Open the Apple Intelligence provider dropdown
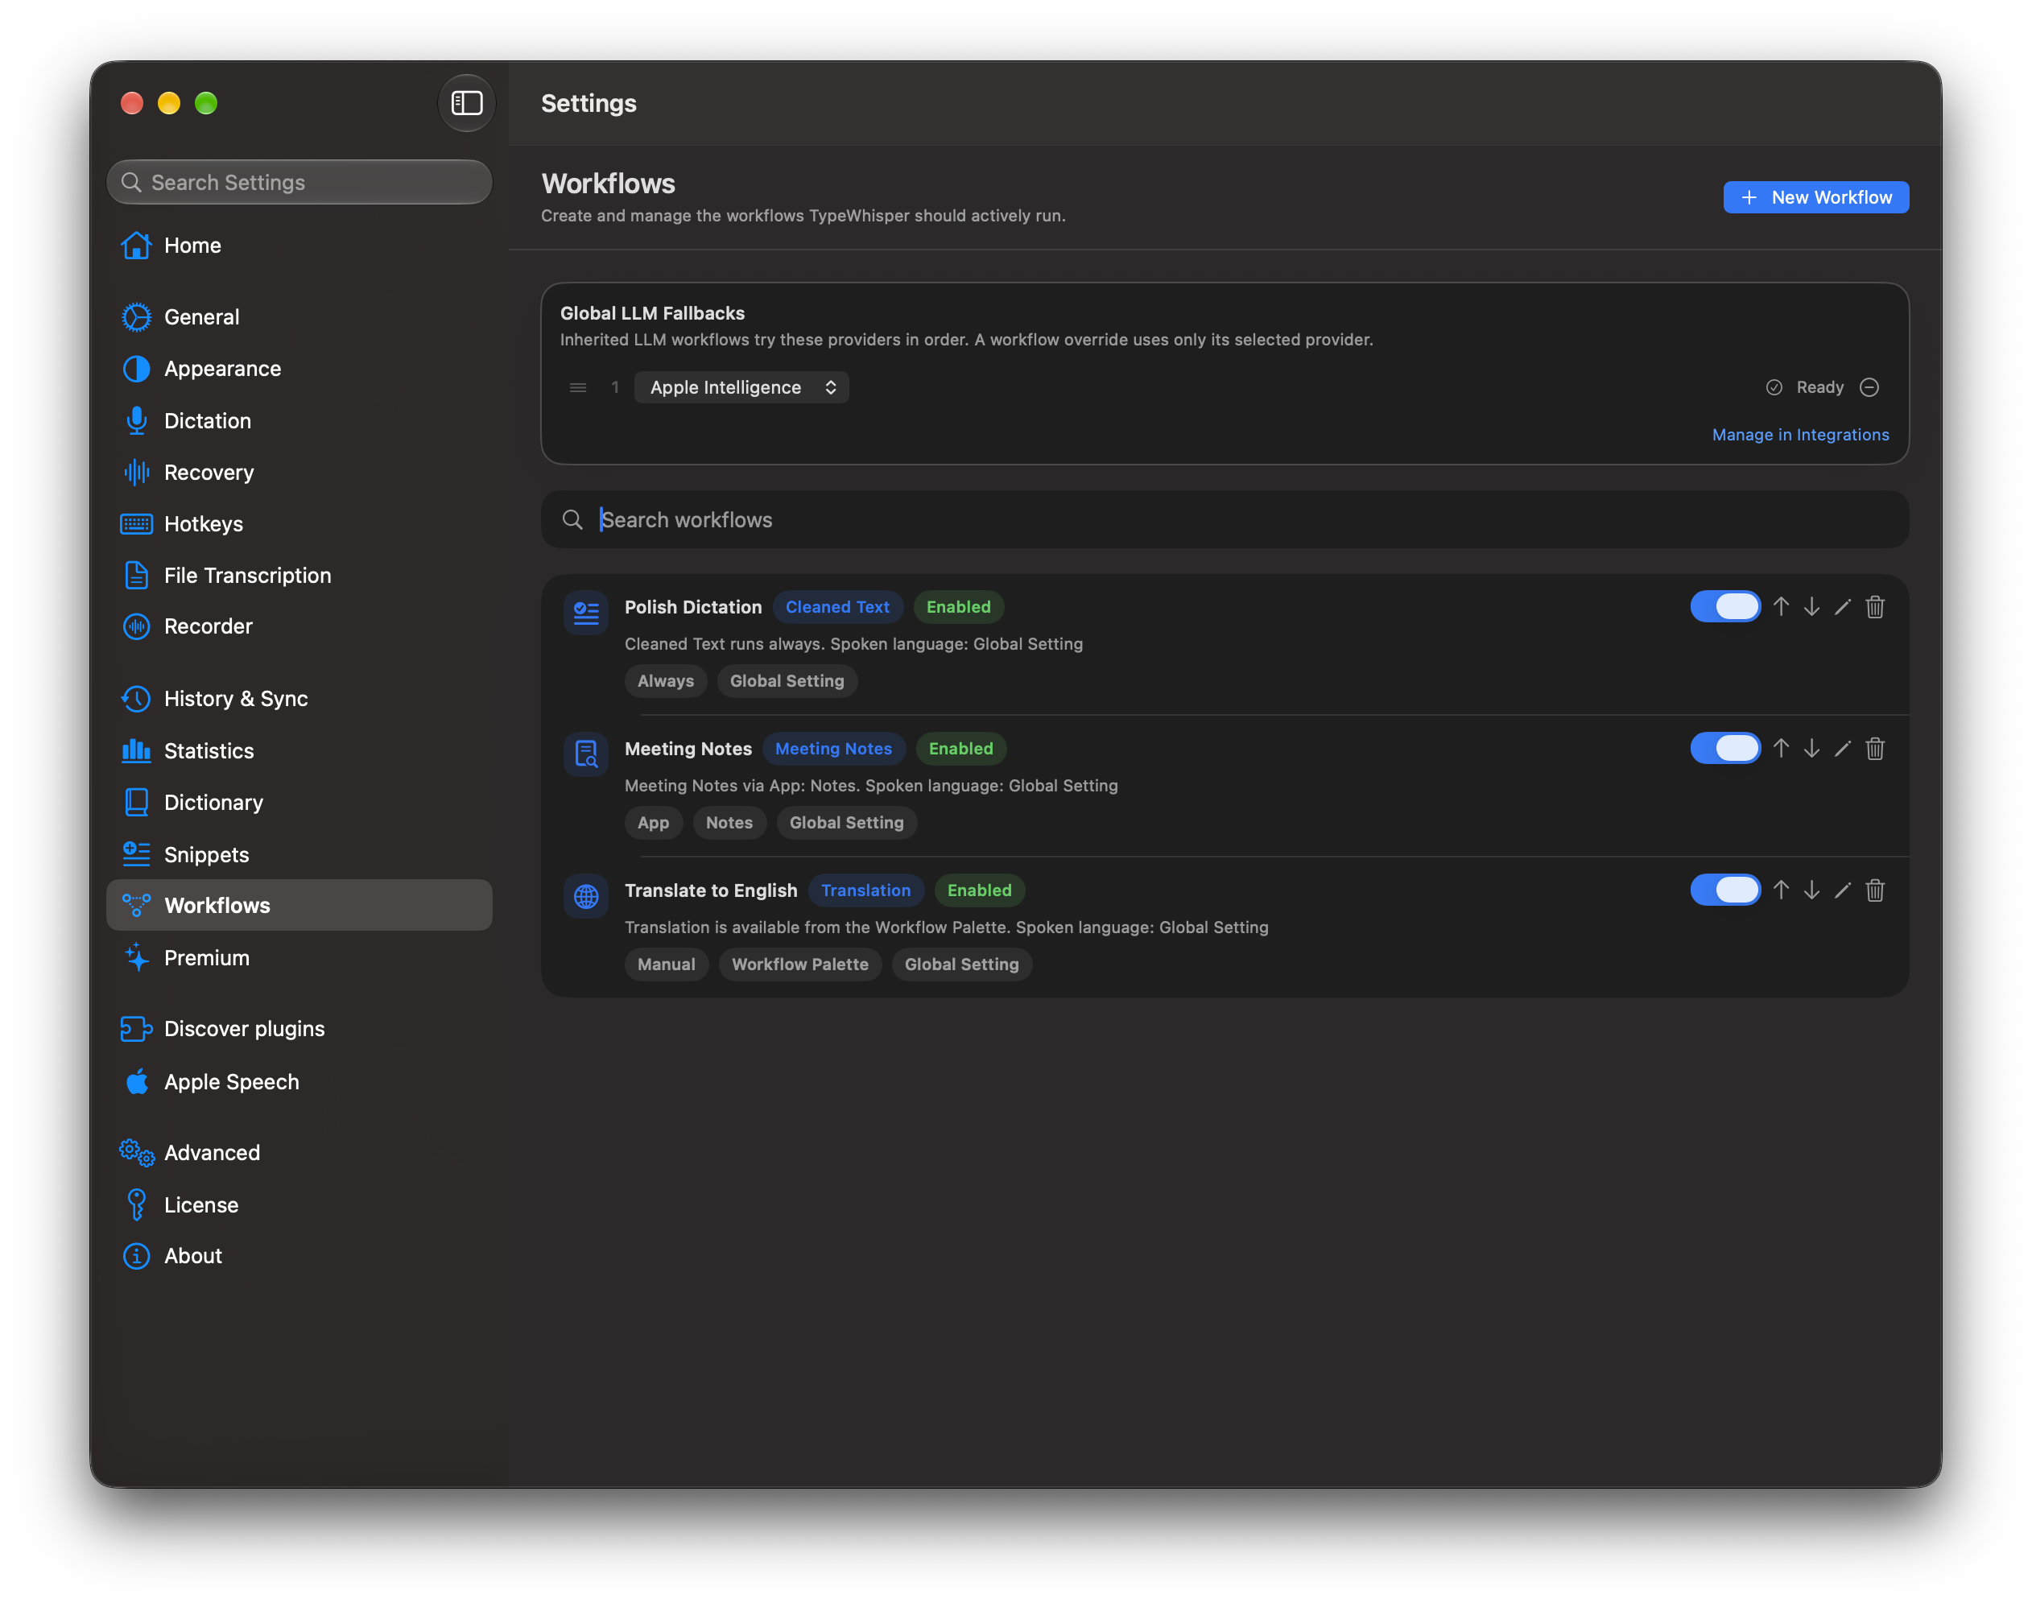Viewport: 2032px width, 1607px height. (x=741, y=387)
